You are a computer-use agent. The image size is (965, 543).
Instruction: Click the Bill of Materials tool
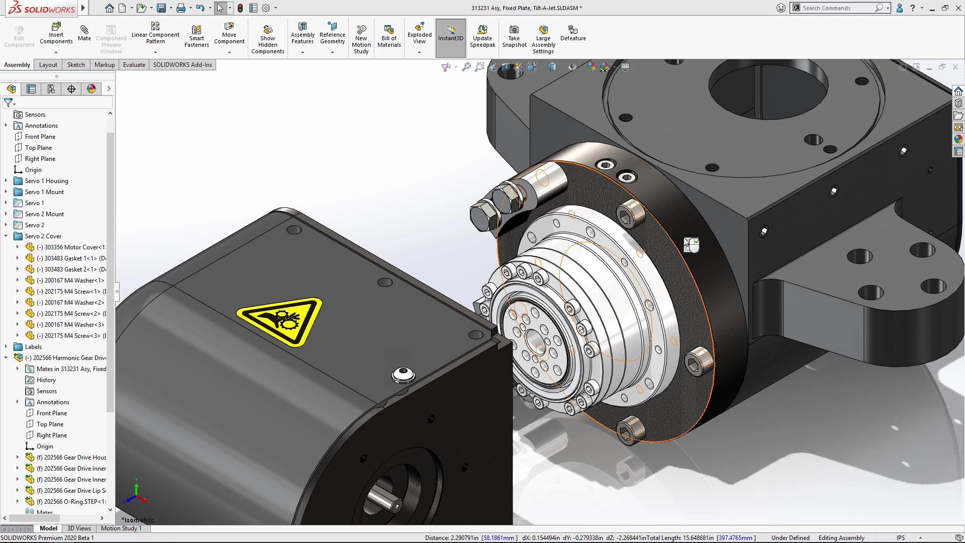pyautogui.click(x=389, y=37)
